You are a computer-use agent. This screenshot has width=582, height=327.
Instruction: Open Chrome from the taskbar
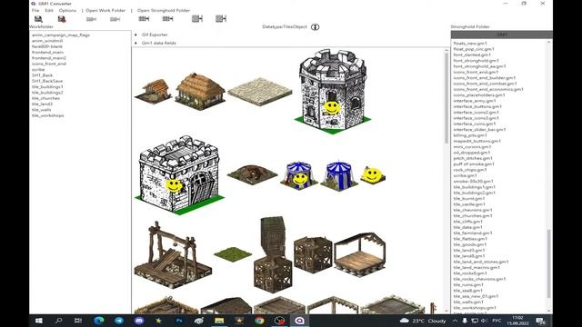(x=259, y=321)
